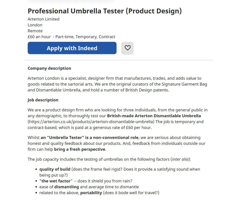The image size is (226, 216).
Task: Open the arterton.co.uk product URL
Action: click(x=91, y=122)
